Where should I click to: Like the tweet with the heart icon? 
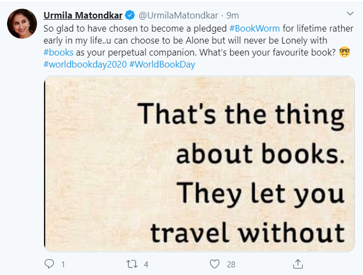(x=215, y=264)
